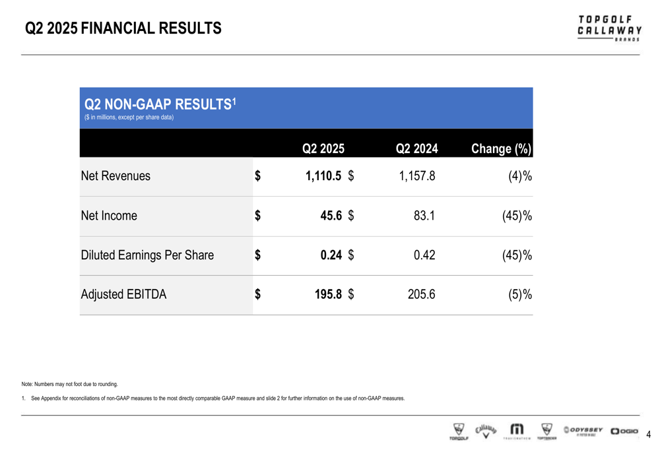The image size is (660, 452).
Task: Click the Toptracer shield logo
Action: 546,432
